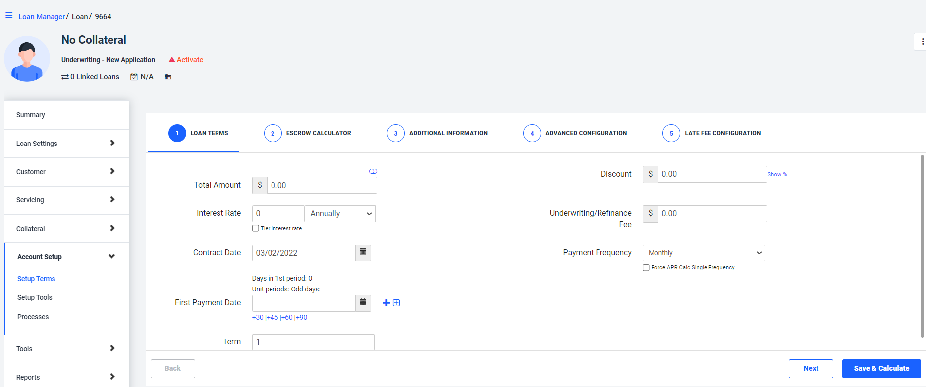Click the Show % link beside Discount
This screenshot has height=387, width=926.
click(x=777, y=174)
